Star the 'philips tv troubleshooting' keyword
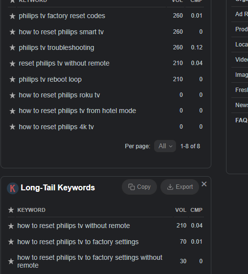 (12, 47)
